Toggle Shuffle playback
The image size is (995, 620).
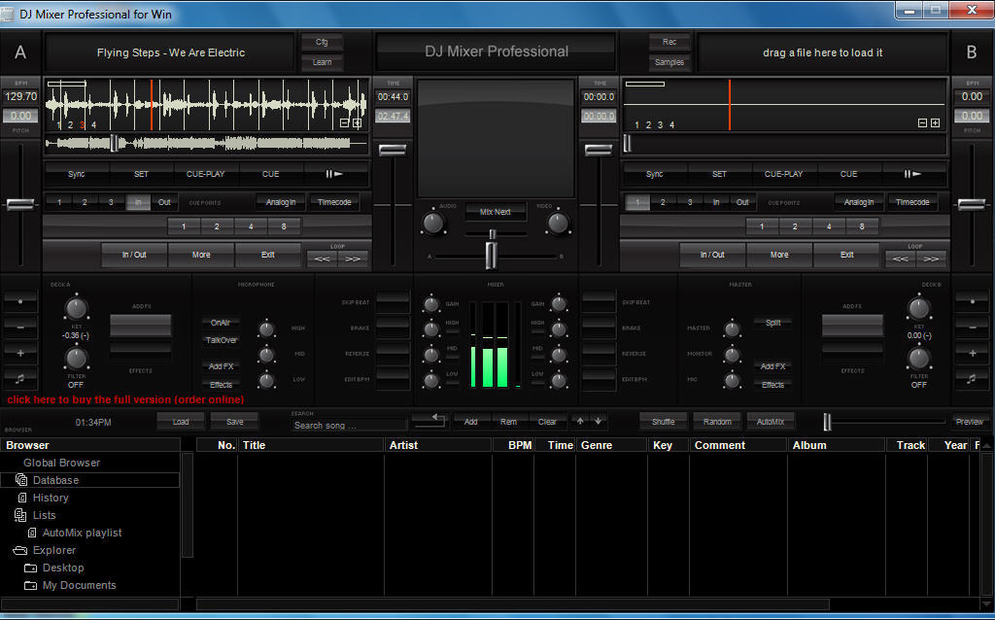click(663, 422)
